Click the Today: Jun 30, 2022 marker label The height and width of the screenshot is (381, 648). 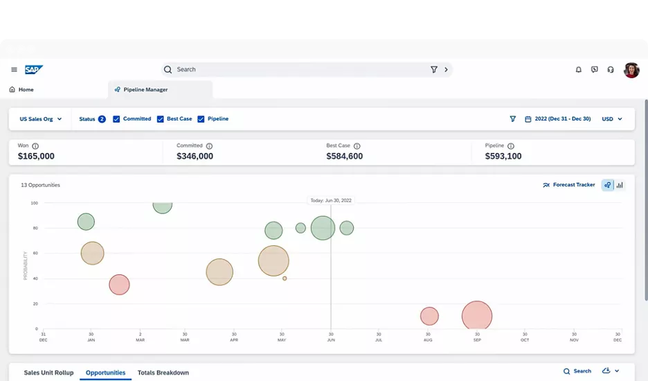pyautogui.click(x=331, y=200)
